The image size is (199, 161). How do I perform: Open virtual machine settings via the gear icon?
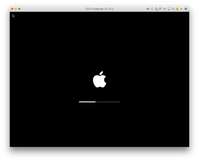pos(186,9)
